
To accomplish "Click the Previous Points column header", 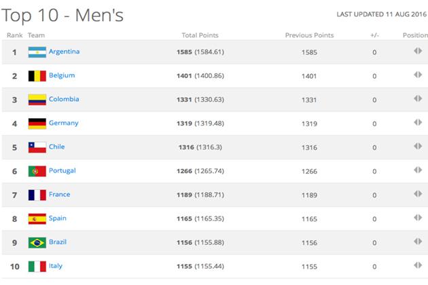I will (309, 35).
